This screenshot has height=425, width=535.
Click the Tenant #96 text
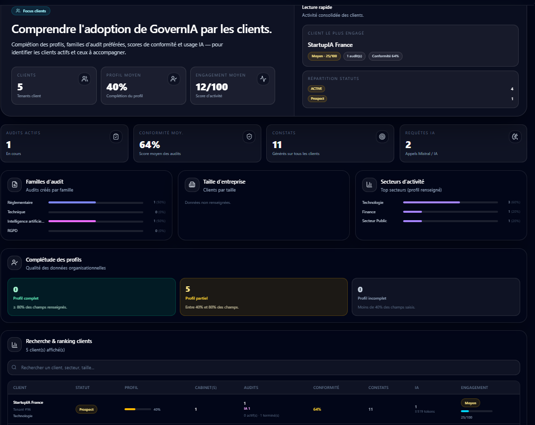pos(22,410)
